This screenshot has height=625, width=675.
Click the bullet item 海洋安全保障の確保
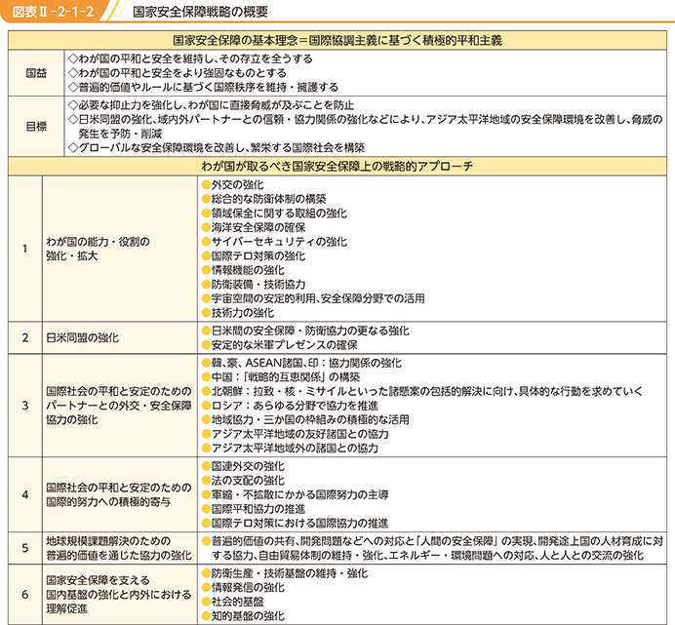pos(254,227)
